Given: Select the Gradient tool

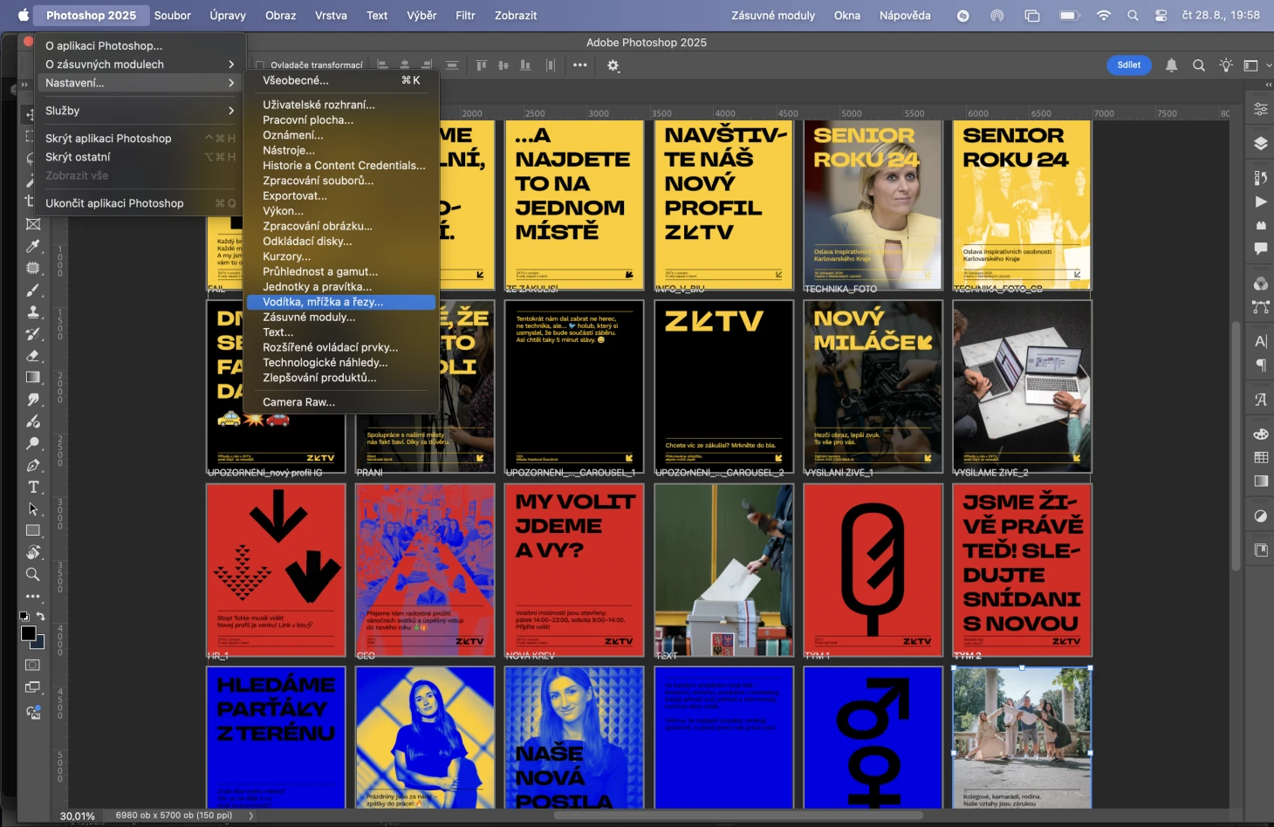Looking at the screenshot, I should (33, 377).
